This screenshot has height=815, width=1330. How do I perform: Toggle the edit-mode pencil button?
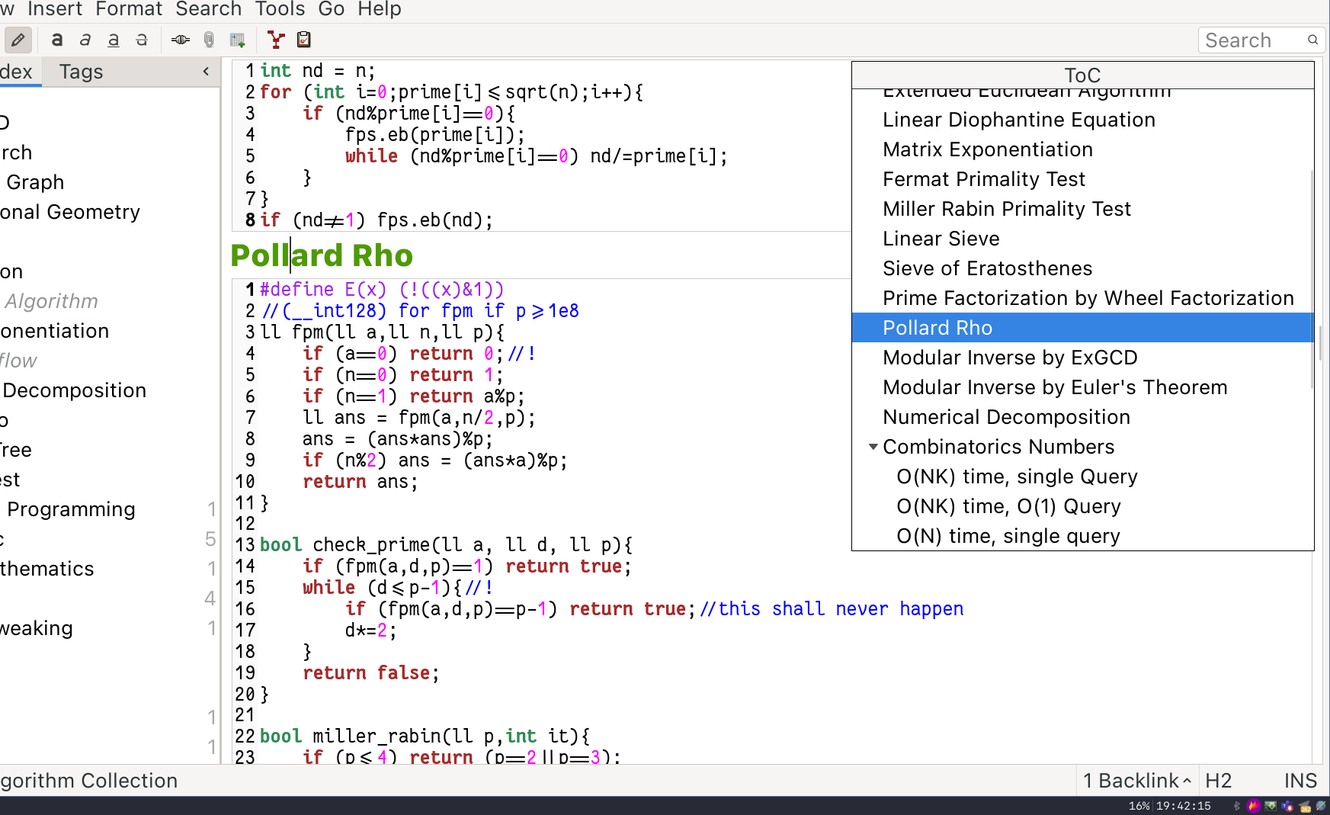[18, 40]
